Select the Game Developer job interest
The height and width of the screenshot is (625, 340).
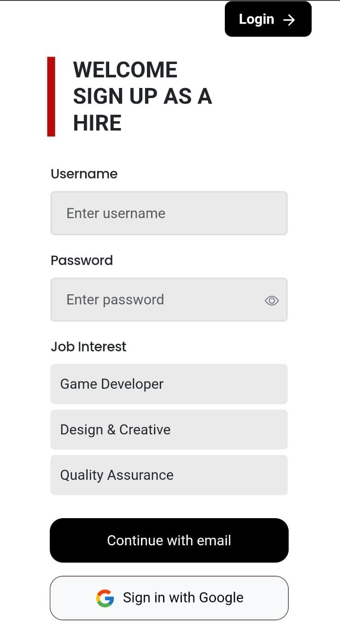[169, 384]
